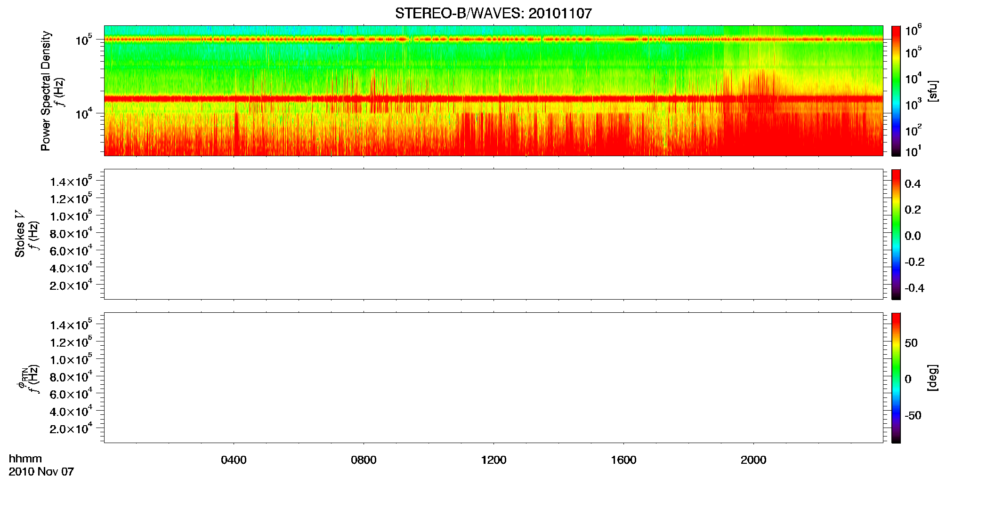
Task: Click the [sfu] unit label
Action: [932, 91]
